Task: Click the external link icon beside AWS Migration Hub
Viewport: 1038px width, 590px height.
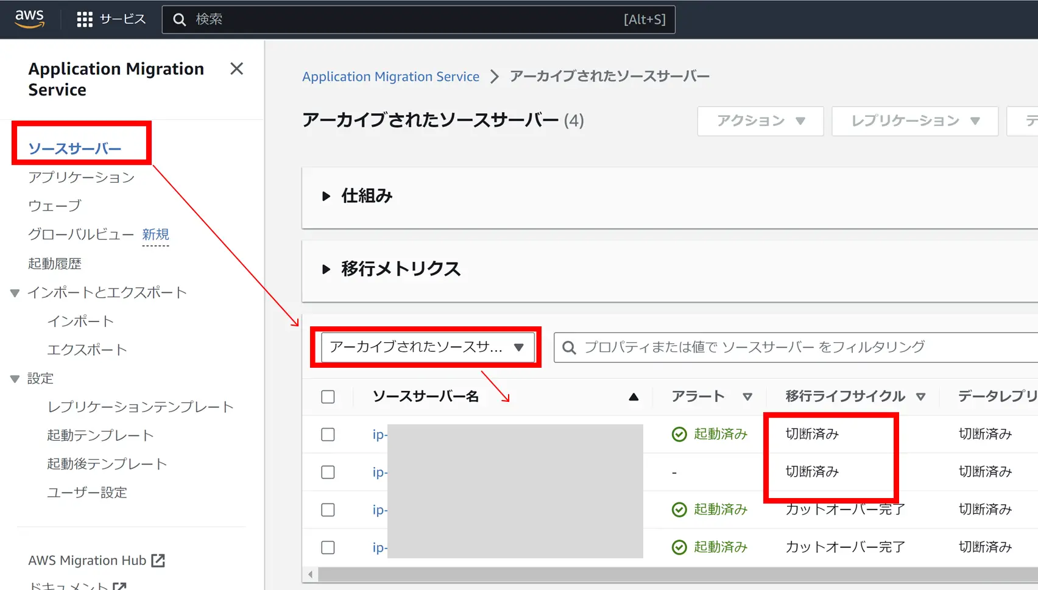Action: pos(158,560)
